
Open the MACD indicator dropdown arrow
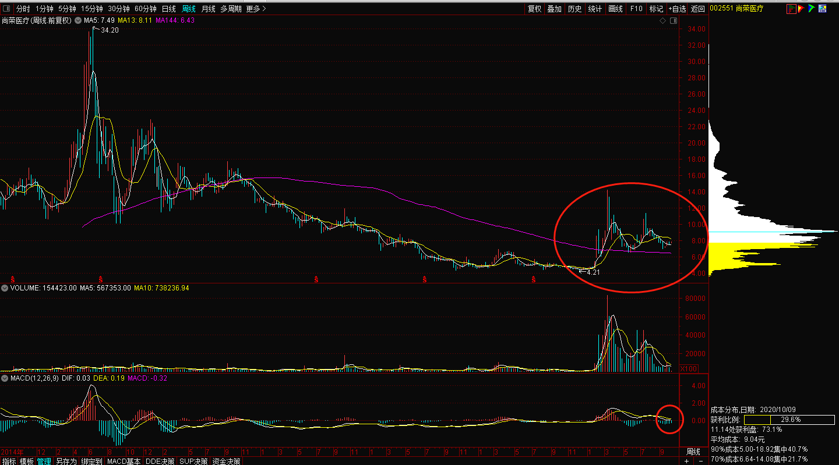tap(5, 379)
